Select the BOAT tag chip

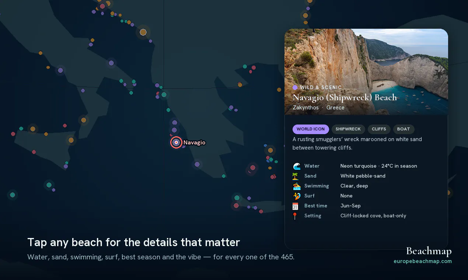pos(404,129)
